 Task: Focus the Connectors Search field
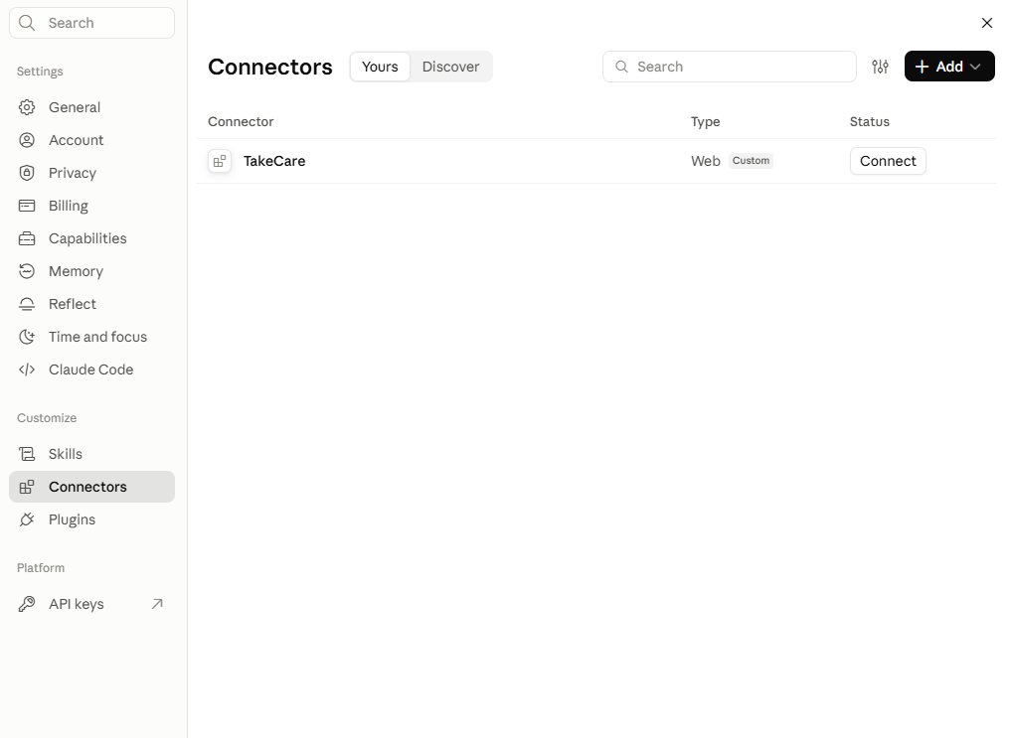point(729,67)
